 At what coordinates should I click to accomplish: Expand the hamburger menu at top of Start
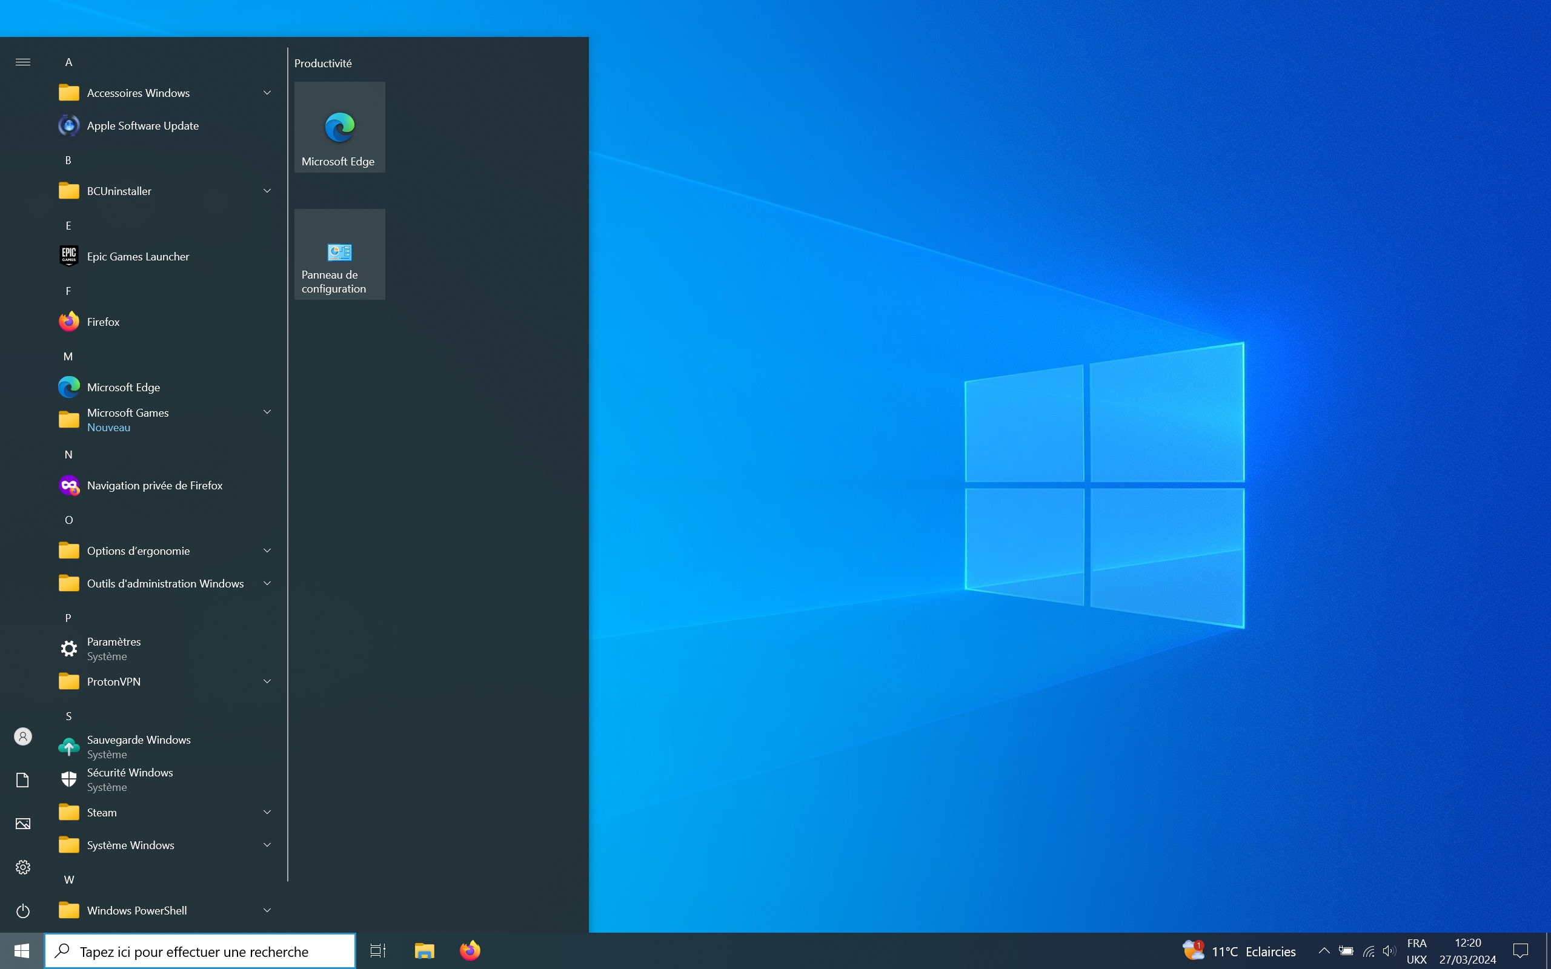[x=23, y=62]
